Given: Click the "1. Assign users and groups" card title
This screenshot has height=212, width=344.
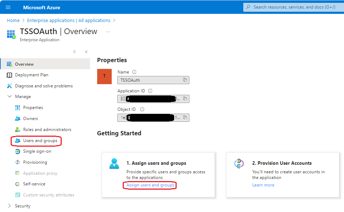Looking at the screenshot, I should (x=156, y=163).
